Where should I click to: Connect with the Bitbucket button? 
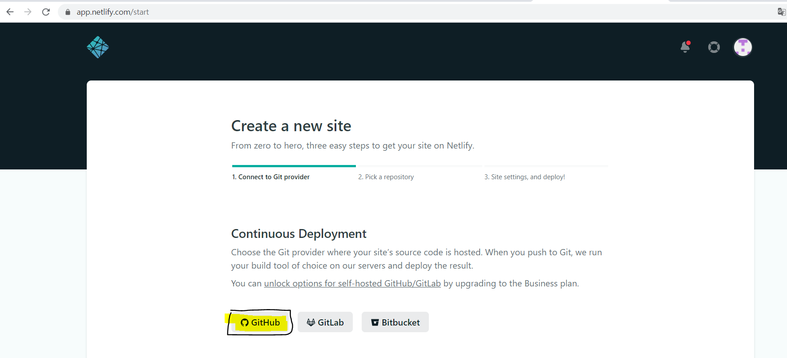[x=395, y=322]
